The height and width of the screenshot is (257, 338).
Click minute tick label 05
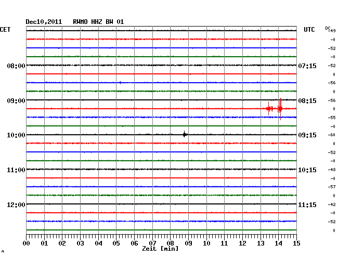coord(116,243)
